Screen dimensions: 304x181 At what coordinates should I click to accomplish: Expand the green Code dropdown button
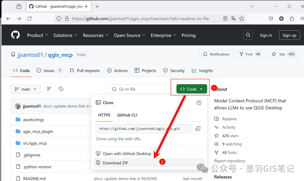(192, 89)
